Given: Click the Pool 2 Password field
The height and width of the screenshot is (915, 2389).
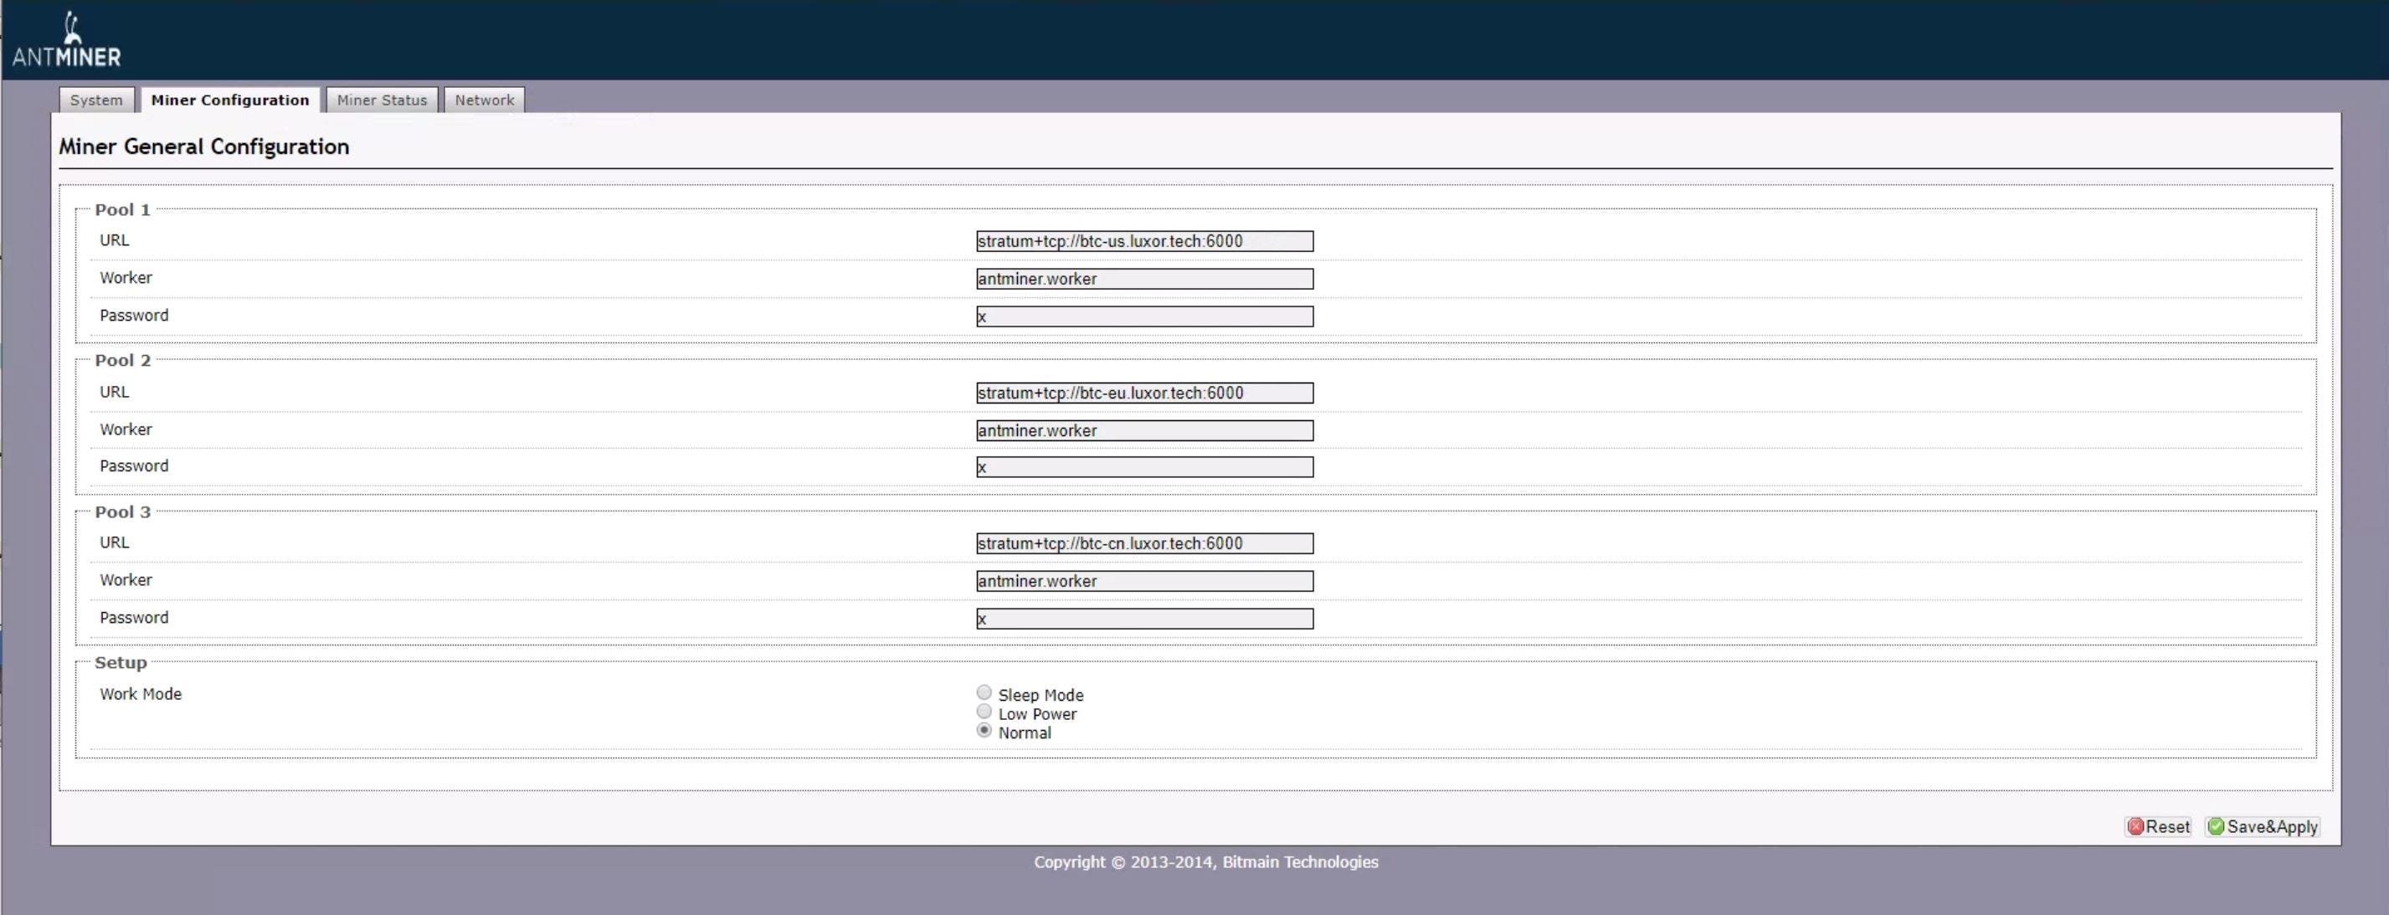Looking at the screenshot, I should tap(1144, 467).
